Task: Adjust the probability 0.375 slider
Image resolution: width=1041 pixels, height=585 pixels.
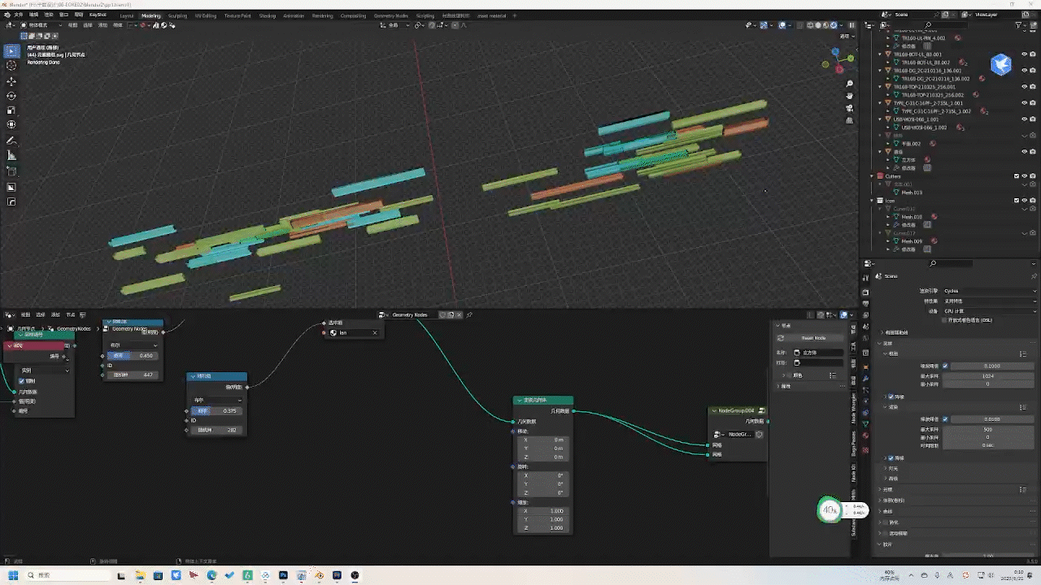Action: (x=216, y=411)
